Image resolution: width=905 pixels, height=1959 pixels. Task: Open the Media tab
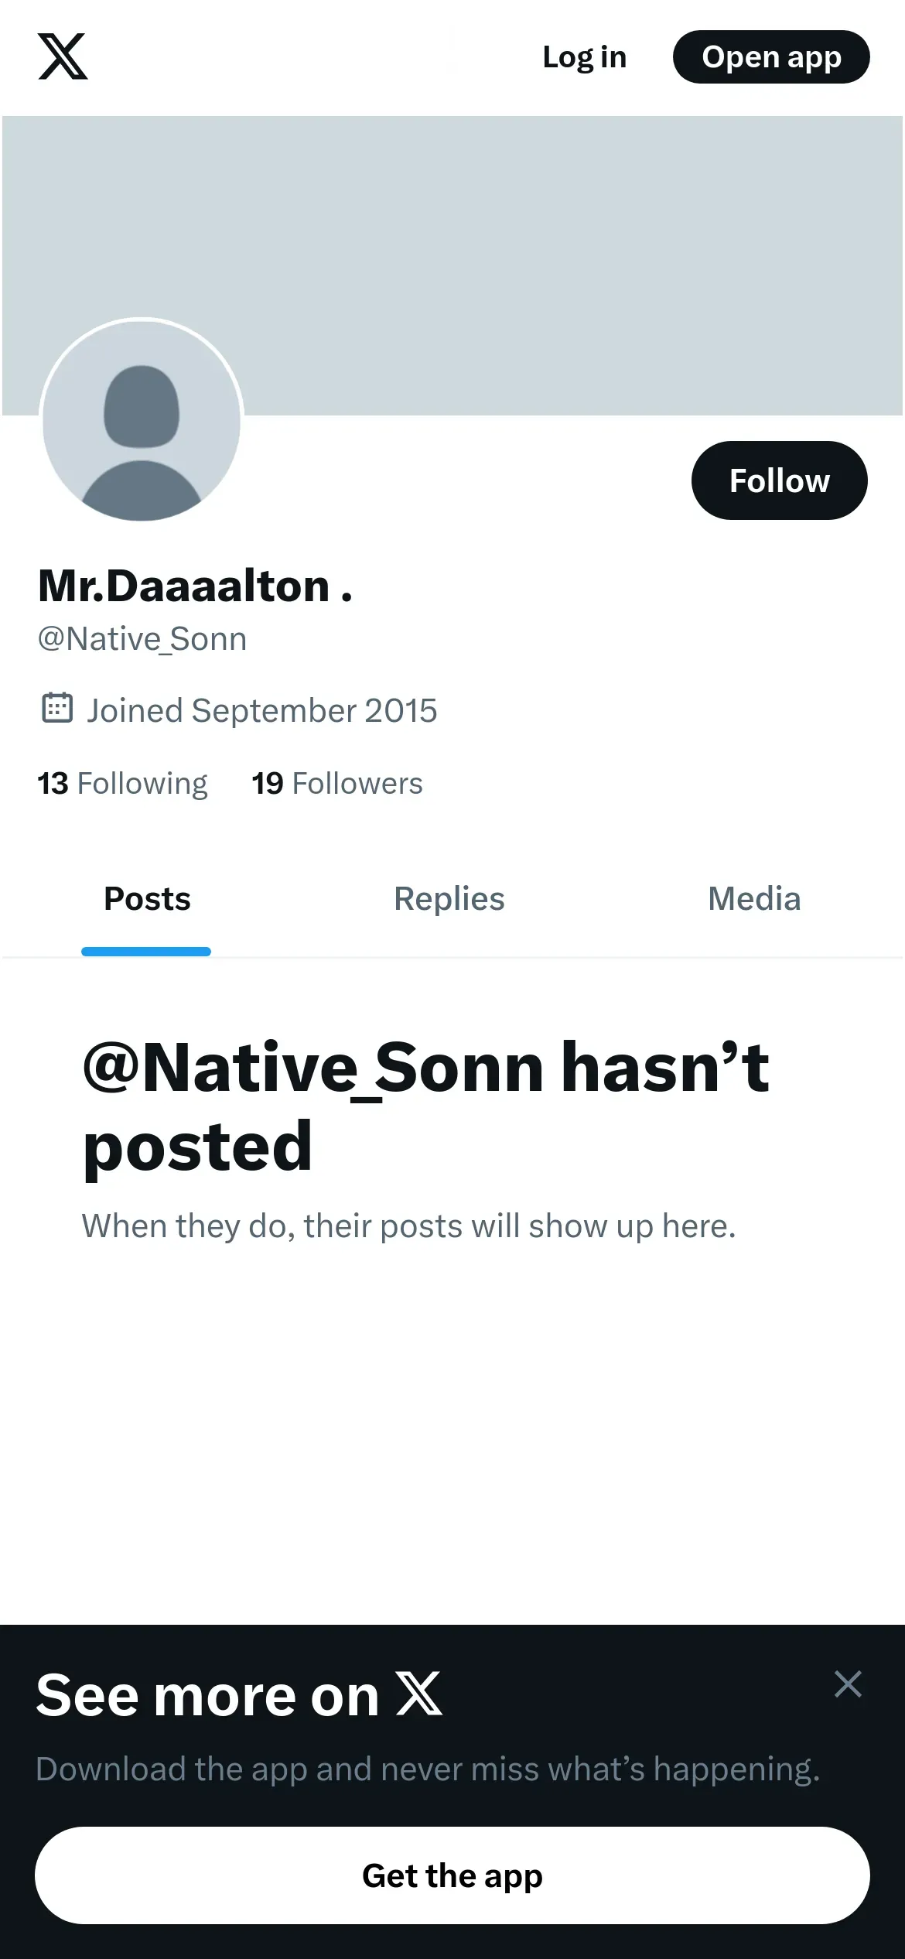pyautogui.click(x=753, y=899)
